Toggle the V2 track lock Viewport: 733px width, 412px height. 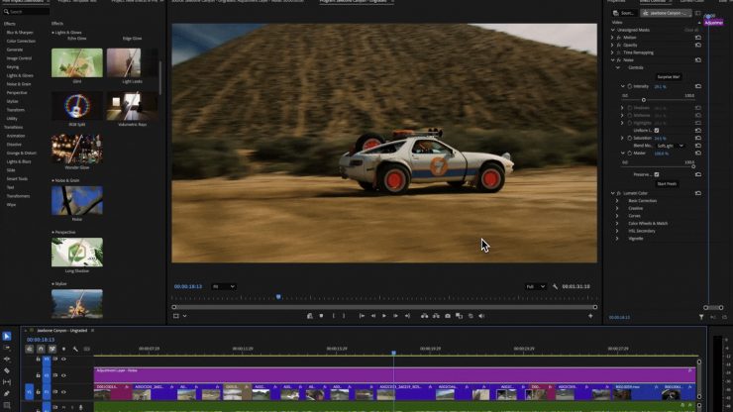click(x=38, y=375)
